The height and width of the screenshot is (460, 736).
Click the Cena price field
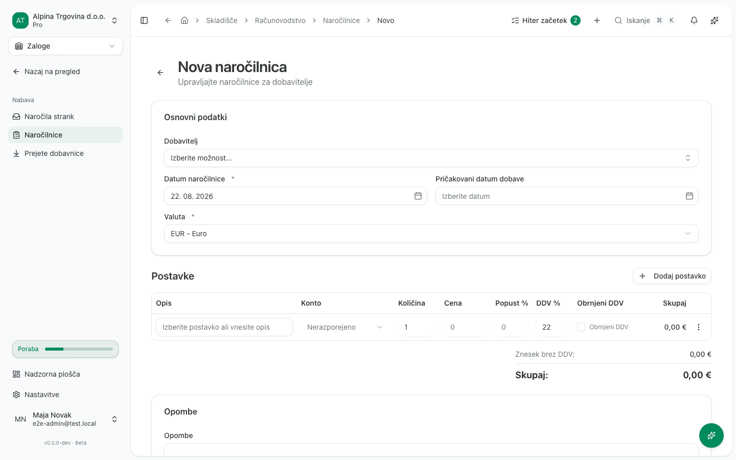coord(466,327)
